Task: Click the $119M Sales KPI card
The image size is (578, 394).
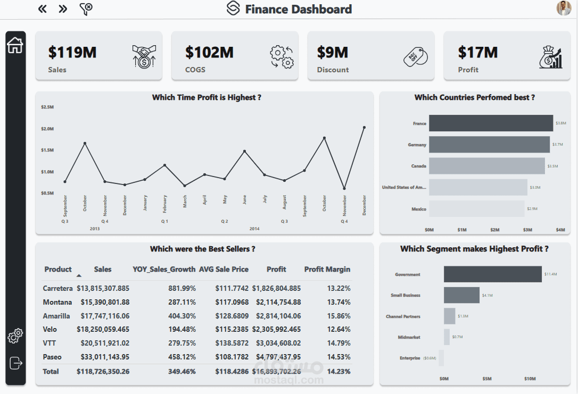Action: pos(98,55)
